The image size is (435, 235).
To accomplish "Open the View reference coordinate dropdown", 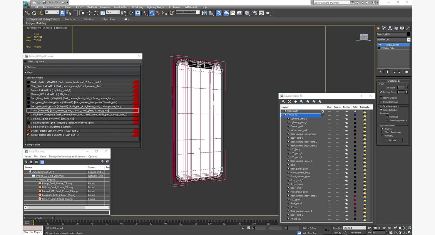I will pyautogui.click(x=113, y=12).
